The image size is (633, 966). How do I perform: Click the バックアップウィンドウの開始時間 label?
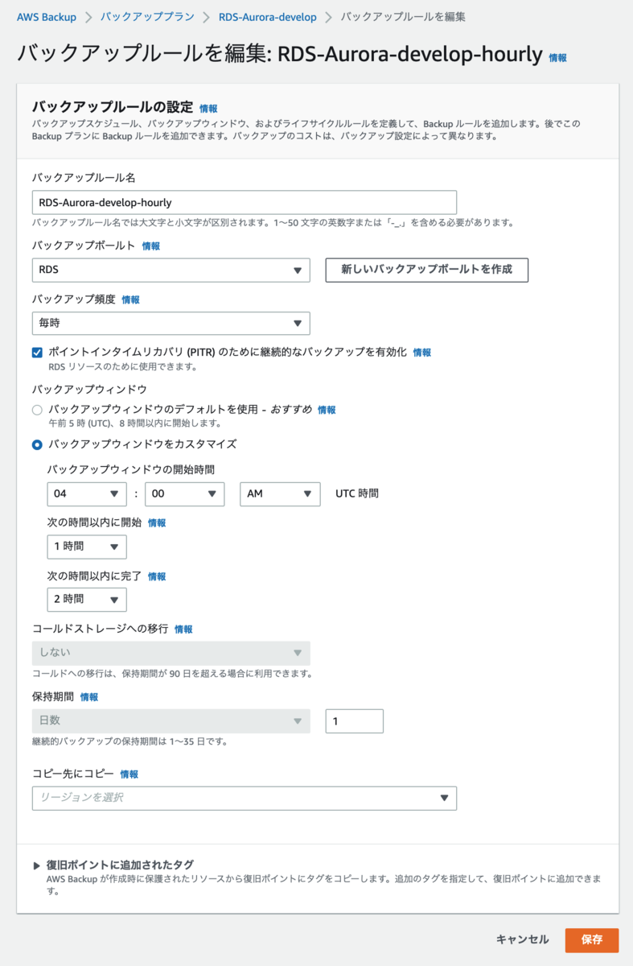(x=131, y=469)
